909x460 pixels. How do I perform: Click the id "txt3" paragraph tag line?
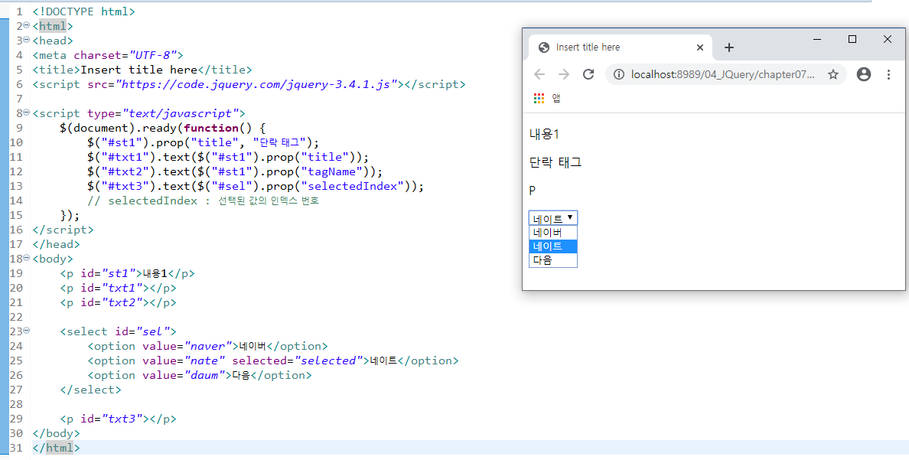(x=119, y=419)
